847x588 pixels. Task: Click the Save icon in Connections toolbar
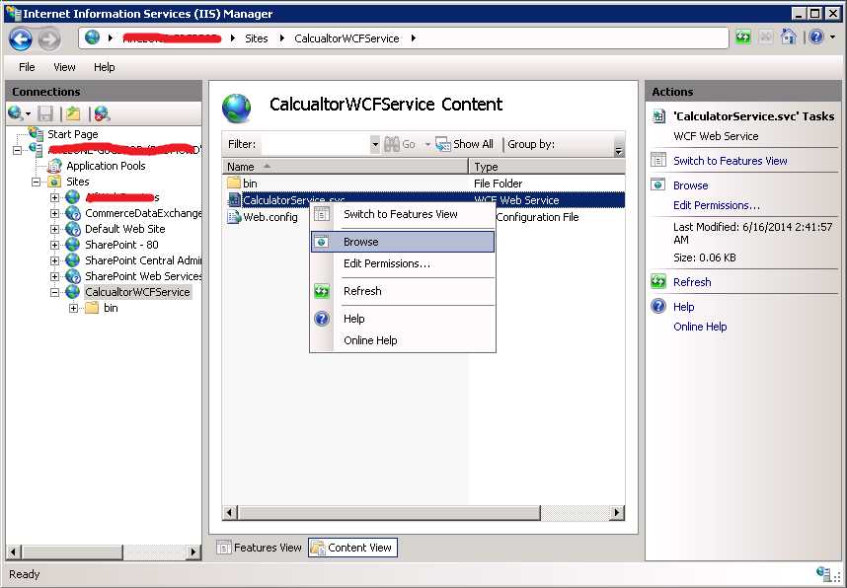coord(45,113)
